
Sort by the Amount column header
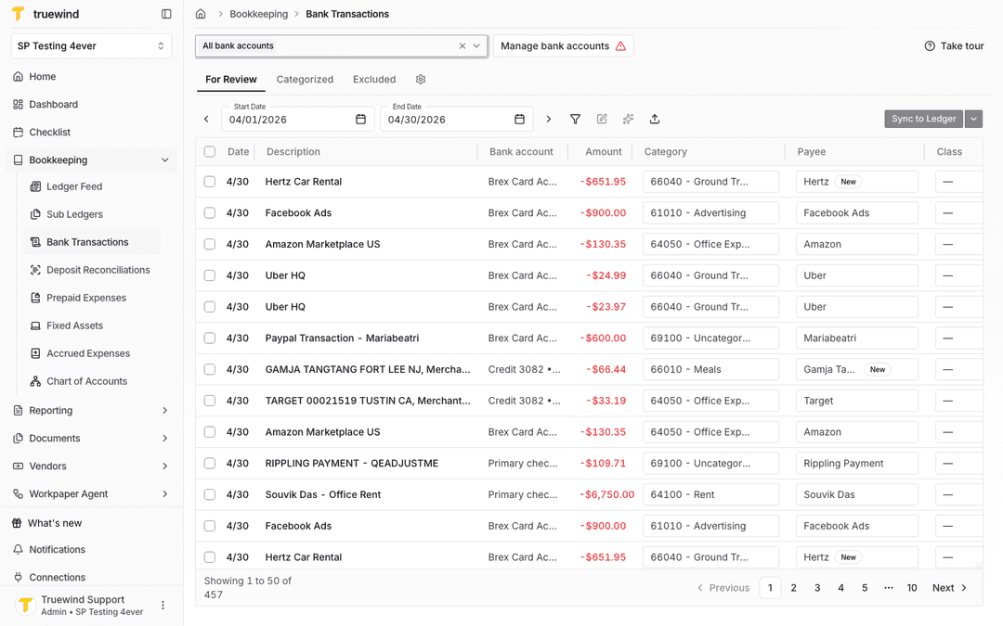click(604, 151)
